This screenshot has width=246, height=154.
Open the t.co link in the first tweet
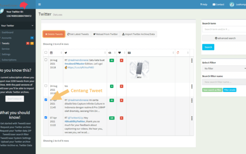click(x=81, y=67)
